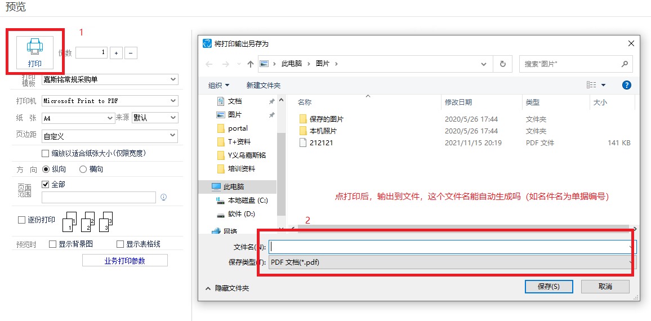Image resolution: width=651 pixels, height=321 pixels.
Task: Enable the 显示背景图 checkbox
Action: [x=53, y=244]
